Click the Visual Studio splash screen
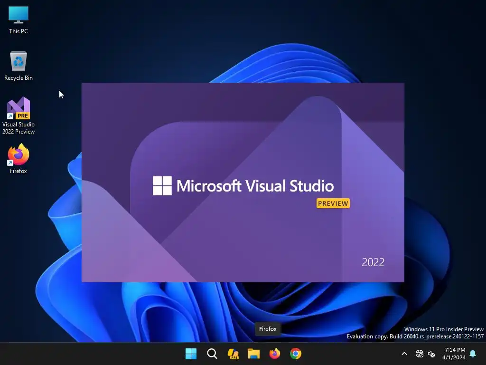The image size is (486, 365). (243, 182)
